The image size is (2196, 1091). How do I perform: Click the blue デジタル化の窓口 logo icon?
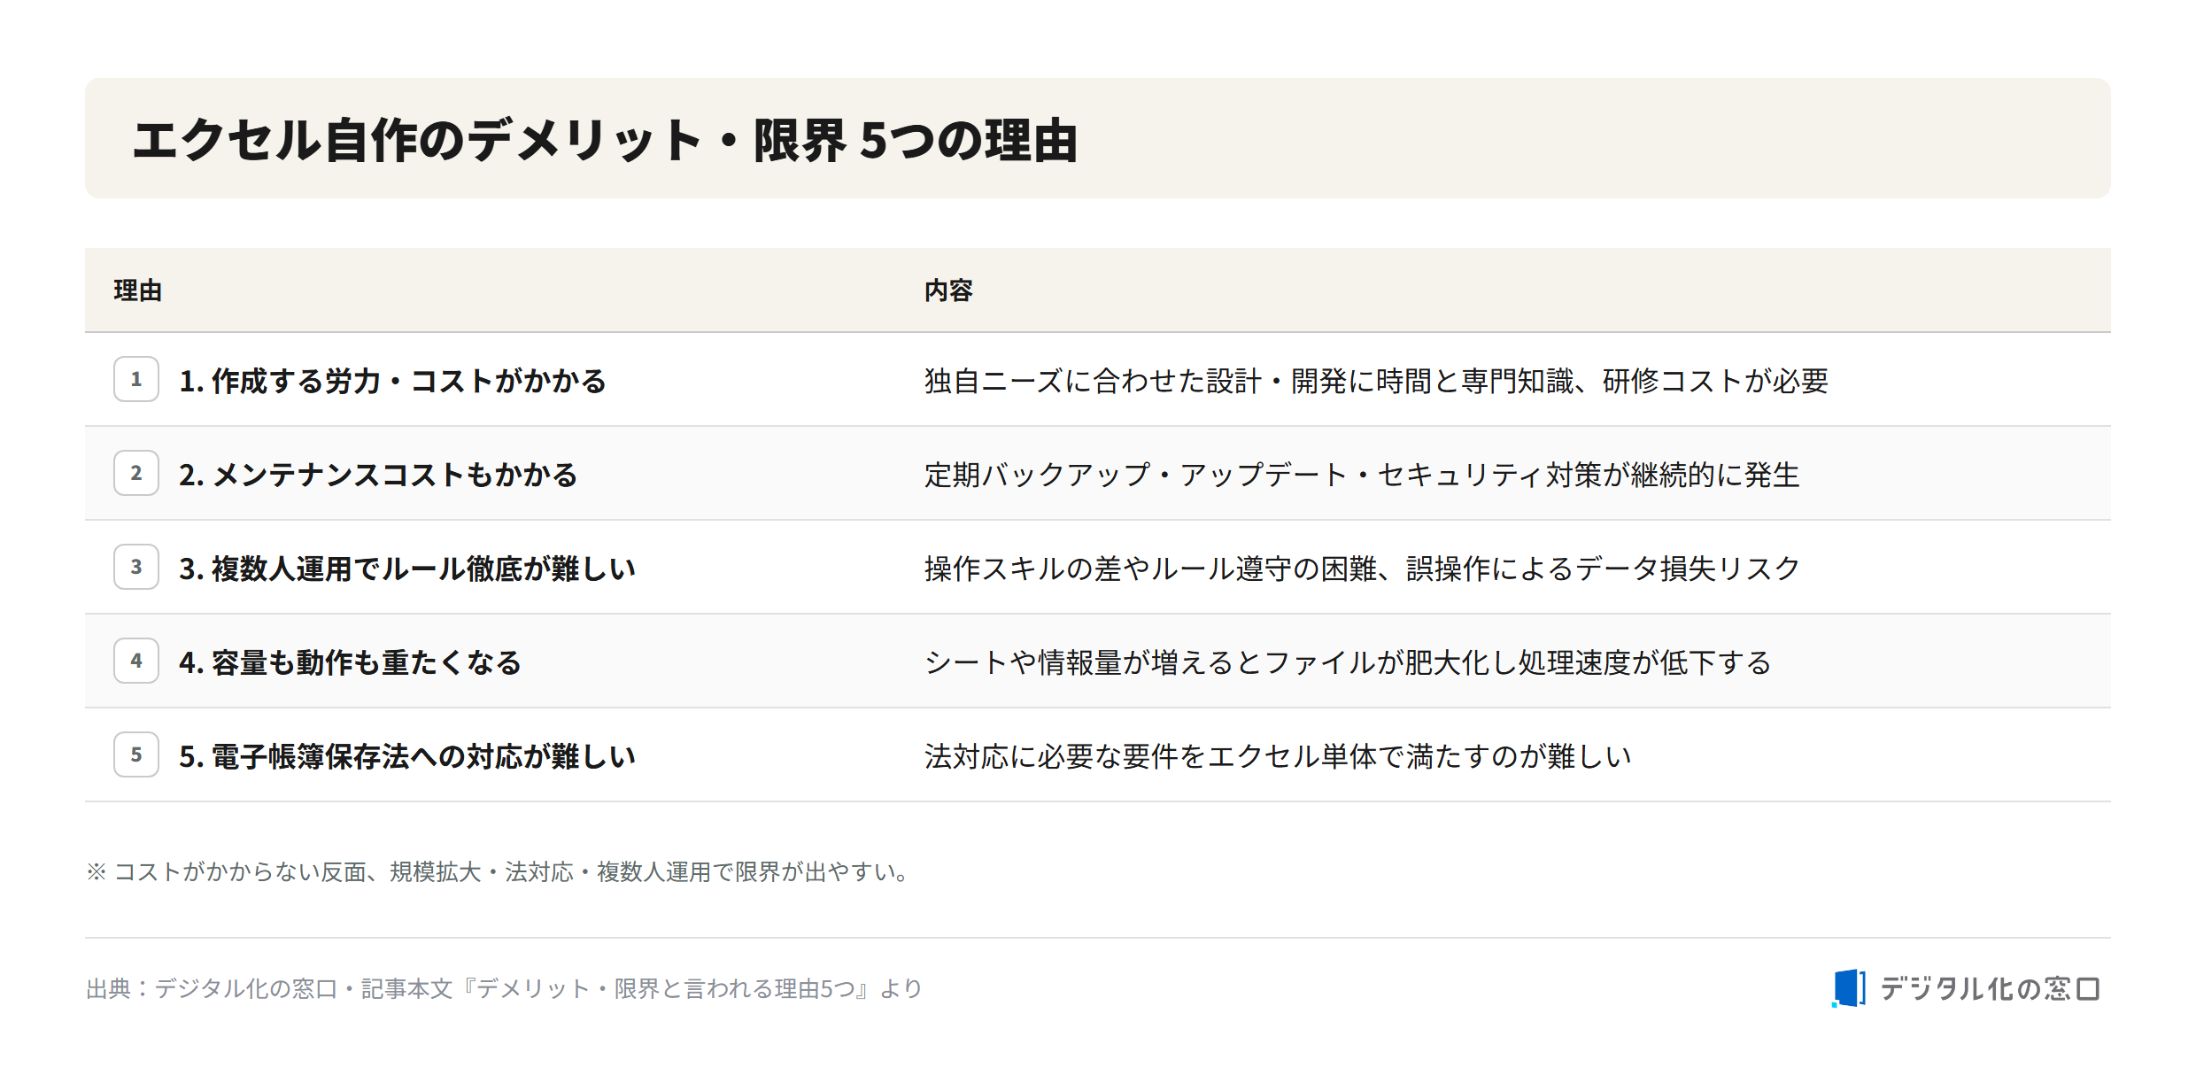(x=1849, y=988)
